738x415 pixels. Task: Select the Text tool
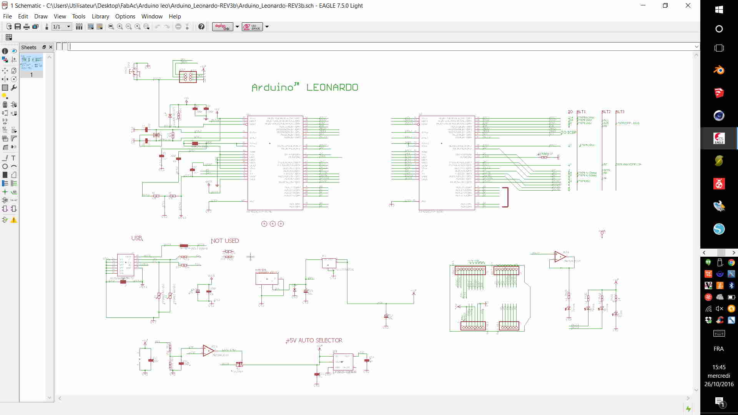click(x=13, y=158)
